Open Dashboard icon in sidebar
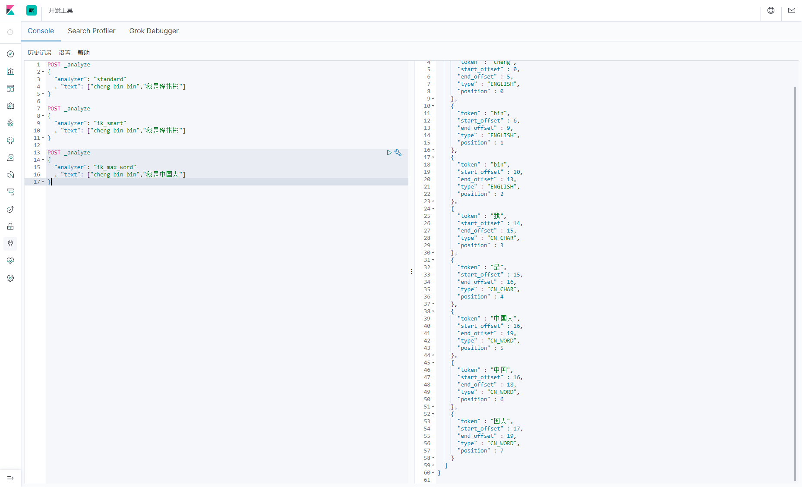802x487 pixels. click(x=10, y=88)
